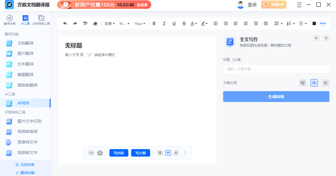Switch to the 识别转换工具 tab
Image resolution: width=336 pixels, height=176 pixels.
coord(41,20)
